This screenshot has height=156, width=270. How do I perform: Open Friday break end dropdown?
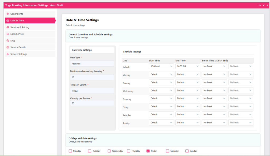click(x=240, y=106)
